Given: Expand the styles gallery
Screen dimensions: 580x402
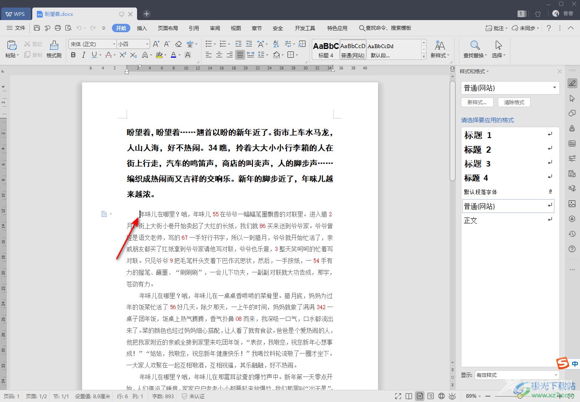Looking at the screenshot, I should click(x=424, y=56).
